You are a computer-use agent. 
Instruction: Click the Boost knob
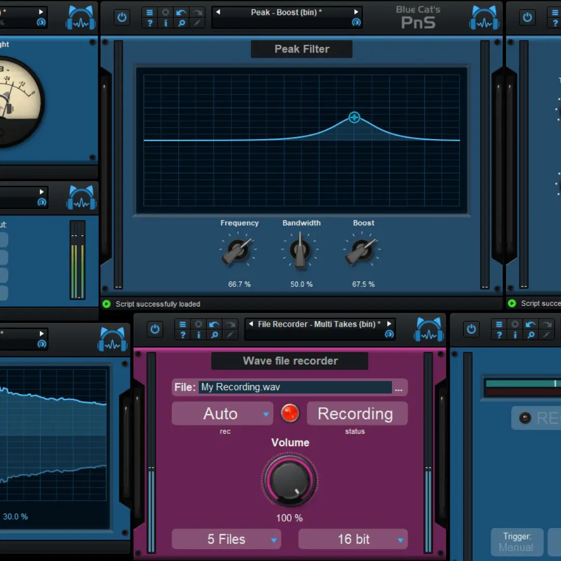[x=362, y=250]
